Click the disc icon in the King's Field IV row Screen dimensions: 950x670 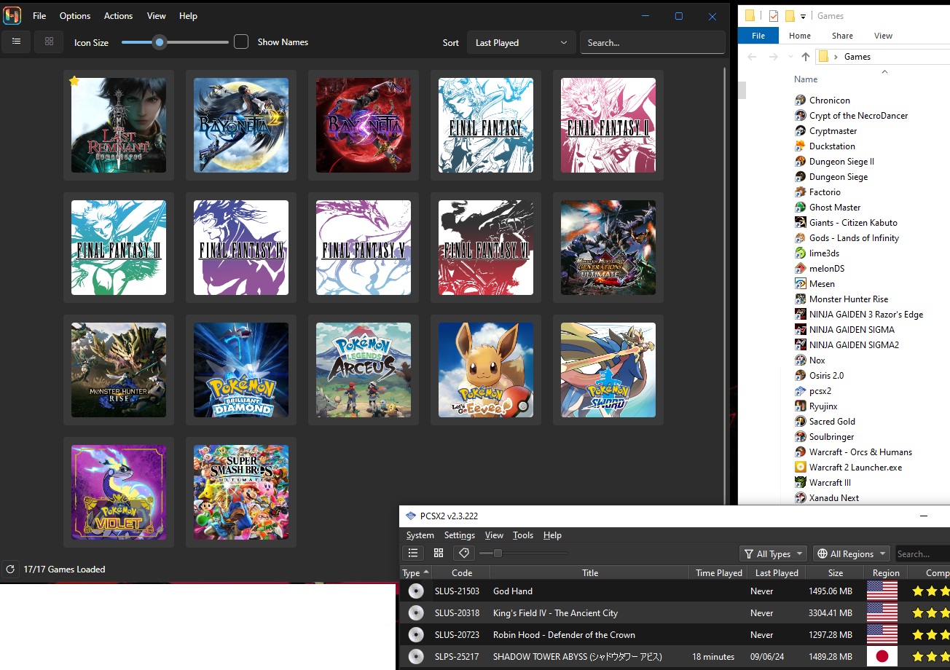point(416,613)
